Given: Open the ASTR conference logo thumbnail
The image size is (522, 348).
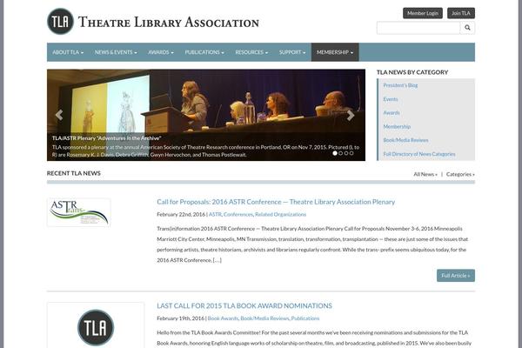Looking at the screenshot, I should [x=79, y=212].
